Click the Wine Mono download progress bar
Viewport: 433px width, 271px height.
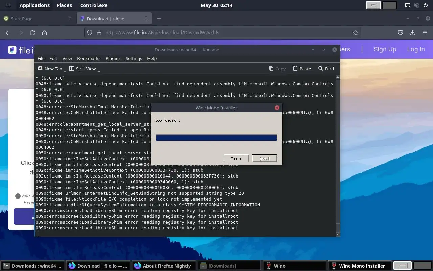pyautogui.click(x=216, y=138)
